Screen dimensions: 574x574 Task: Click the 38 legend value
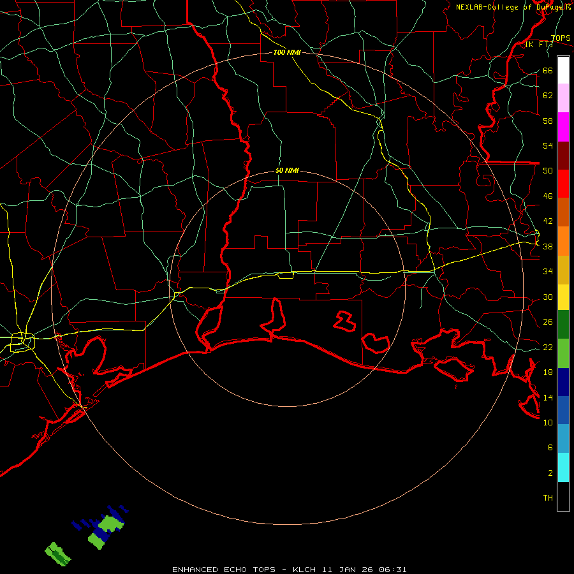(x=548, y=246)
